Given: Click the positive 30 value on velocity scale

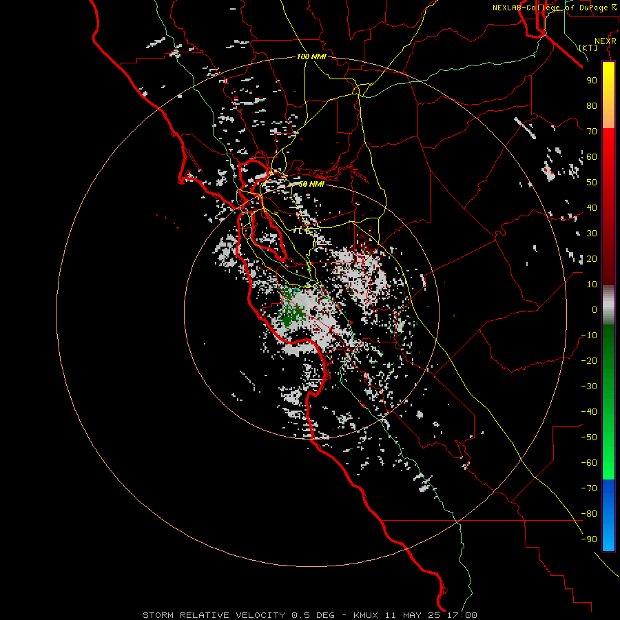Looking at the screenshot, I should 592,234.
